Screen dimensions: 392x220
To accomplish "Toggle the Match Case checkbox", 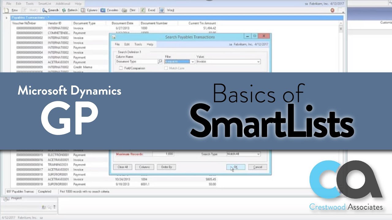I will click(166, 68).
